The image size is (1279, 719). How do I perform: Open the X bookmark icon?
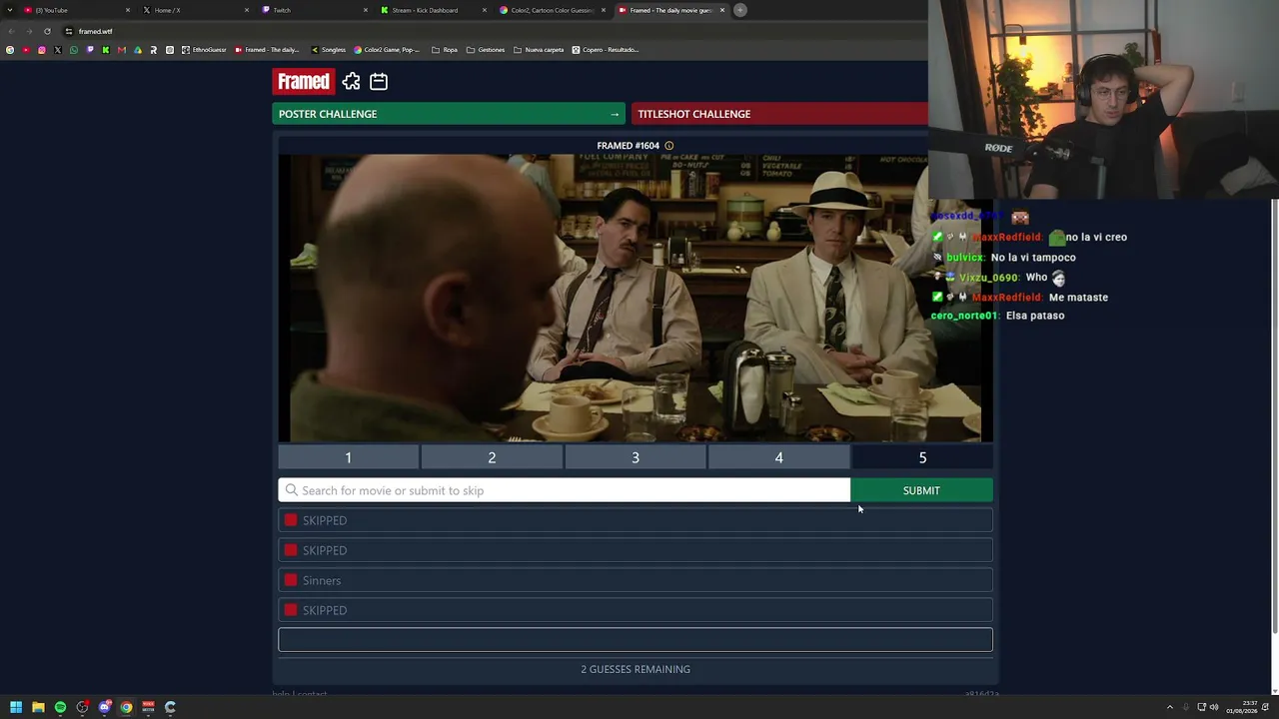(58, 50)
